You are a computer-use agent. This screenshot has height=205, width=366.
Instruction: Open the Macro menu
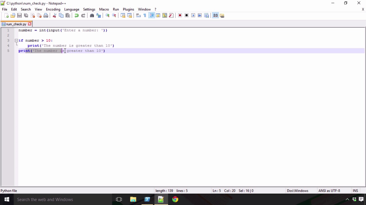tap(104, 9)
